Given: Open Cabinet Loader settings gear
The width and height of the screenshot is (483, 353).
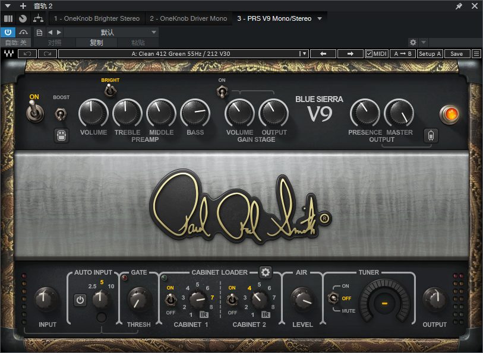Looking at the screenshot, I should pos(265,272).
